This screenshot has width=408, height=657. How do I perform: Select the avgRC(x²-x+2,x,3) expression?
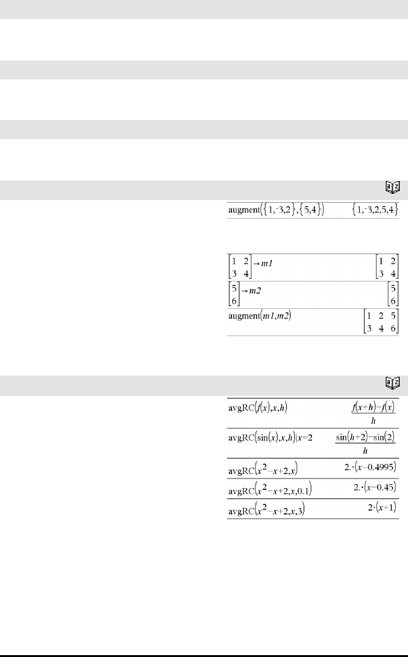click(266, 510)
